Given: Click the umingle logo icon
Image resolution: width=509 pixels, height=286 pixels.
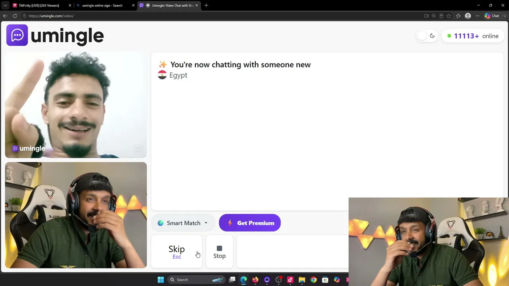Looking at the screenshot, I should [17, 35].
